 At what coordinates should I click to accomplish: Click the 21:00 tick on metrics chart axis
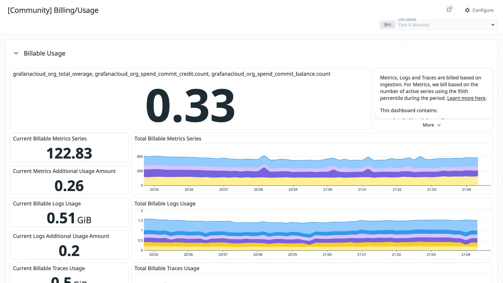pos(327,189)
